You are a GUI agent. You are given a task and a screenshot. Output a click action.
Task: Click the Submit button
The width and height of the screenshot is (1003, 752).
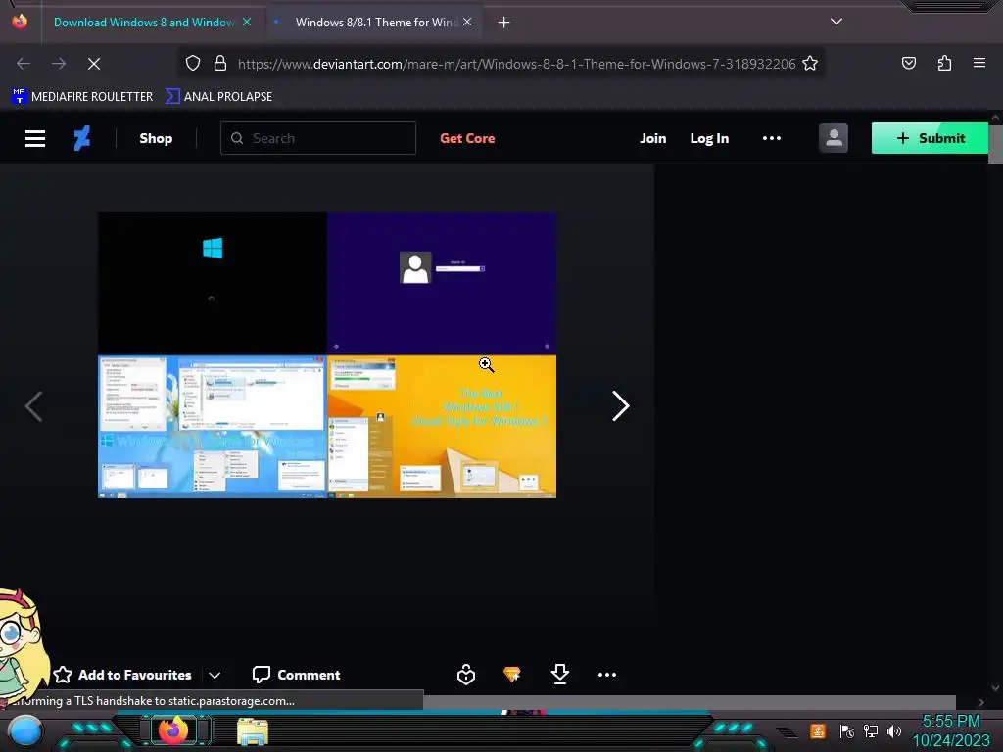tap(930, 138)
